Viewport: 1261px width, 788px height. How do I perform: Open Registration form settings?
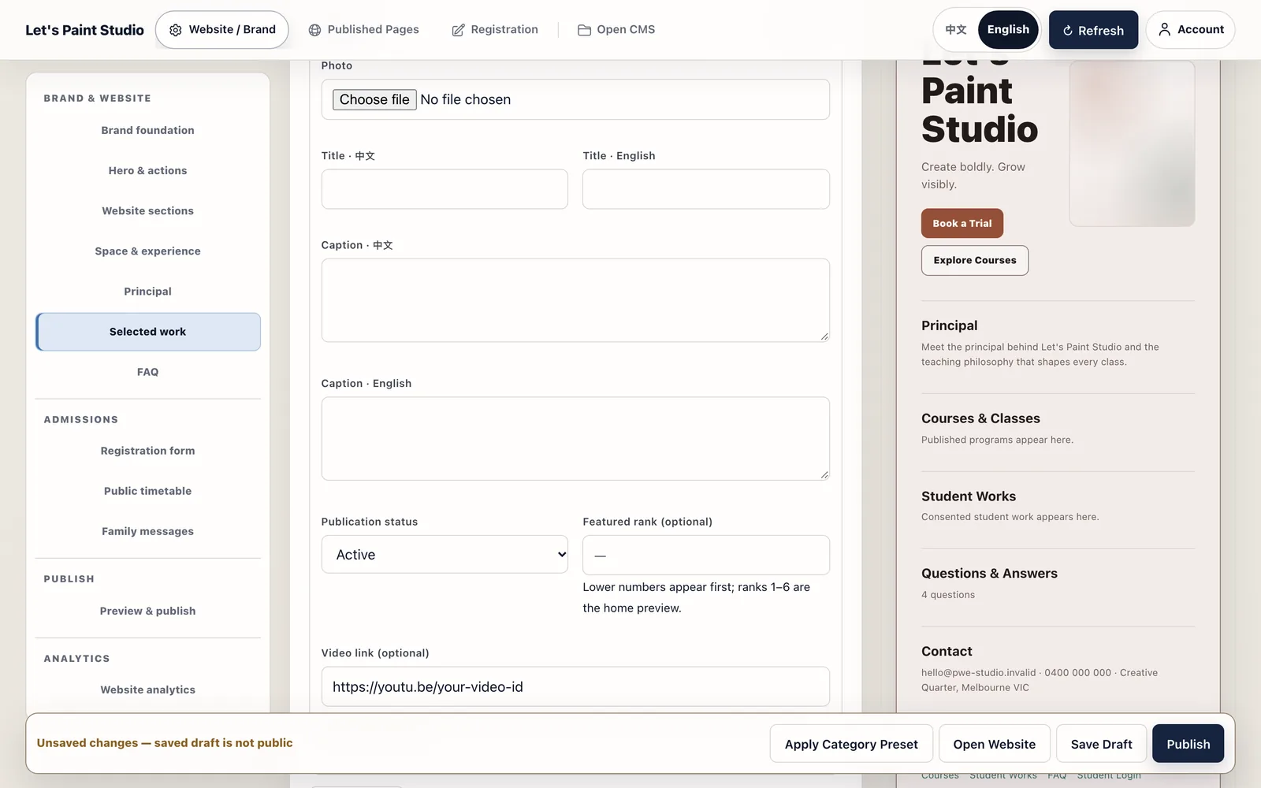[147, 451]
